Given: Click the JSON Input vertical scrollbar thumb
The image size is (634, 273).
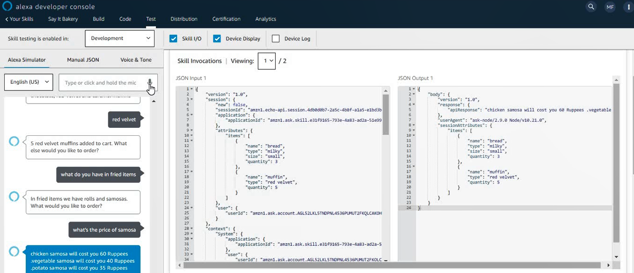Looking at the screenshot, I should pyautogui.click(x=386, y=115).
